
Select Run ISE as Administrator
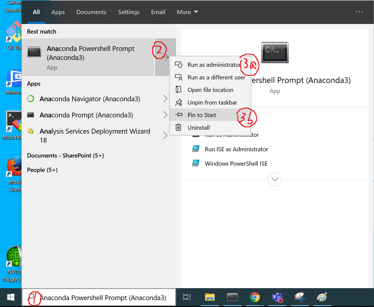click(236, 149)
